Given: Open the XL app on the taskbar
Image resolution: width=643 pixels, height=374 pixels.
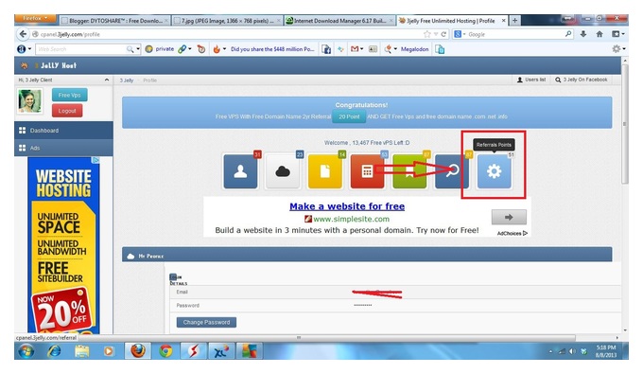Looking at the screenshot, I should [221, 351].
